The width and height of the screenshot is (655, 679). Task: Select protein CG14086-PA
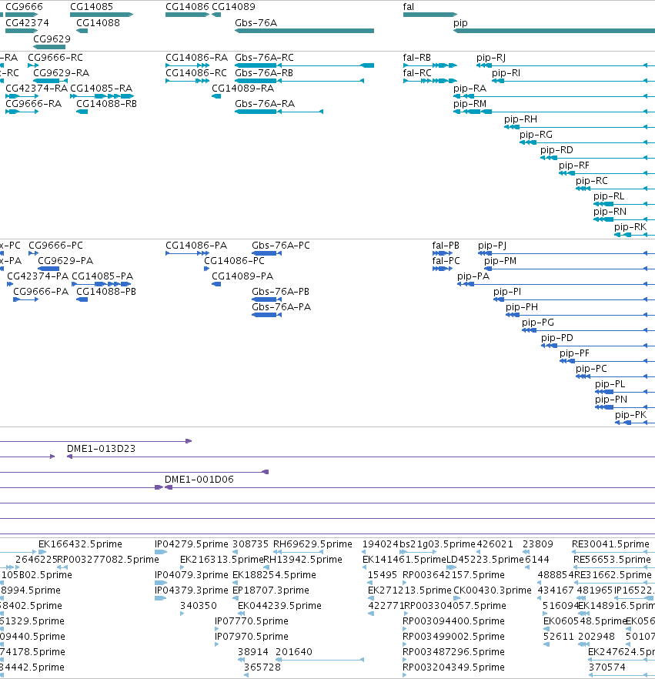click(x=196, y=246)
